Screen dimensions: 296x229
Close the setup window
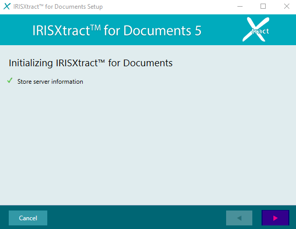click(x=287, y=6)
